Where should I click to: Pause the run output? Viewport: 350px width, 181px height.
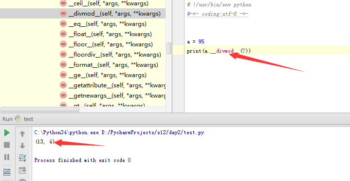tap(7, 157)
